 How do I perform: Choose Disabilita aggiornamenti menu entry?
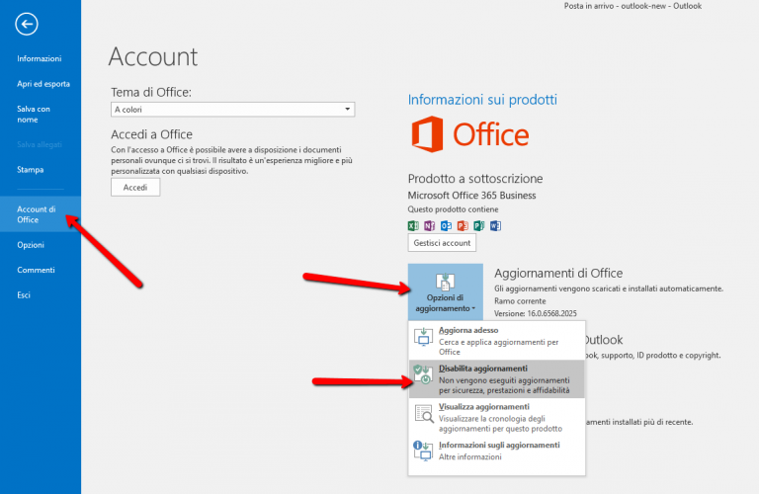point(497,378)
